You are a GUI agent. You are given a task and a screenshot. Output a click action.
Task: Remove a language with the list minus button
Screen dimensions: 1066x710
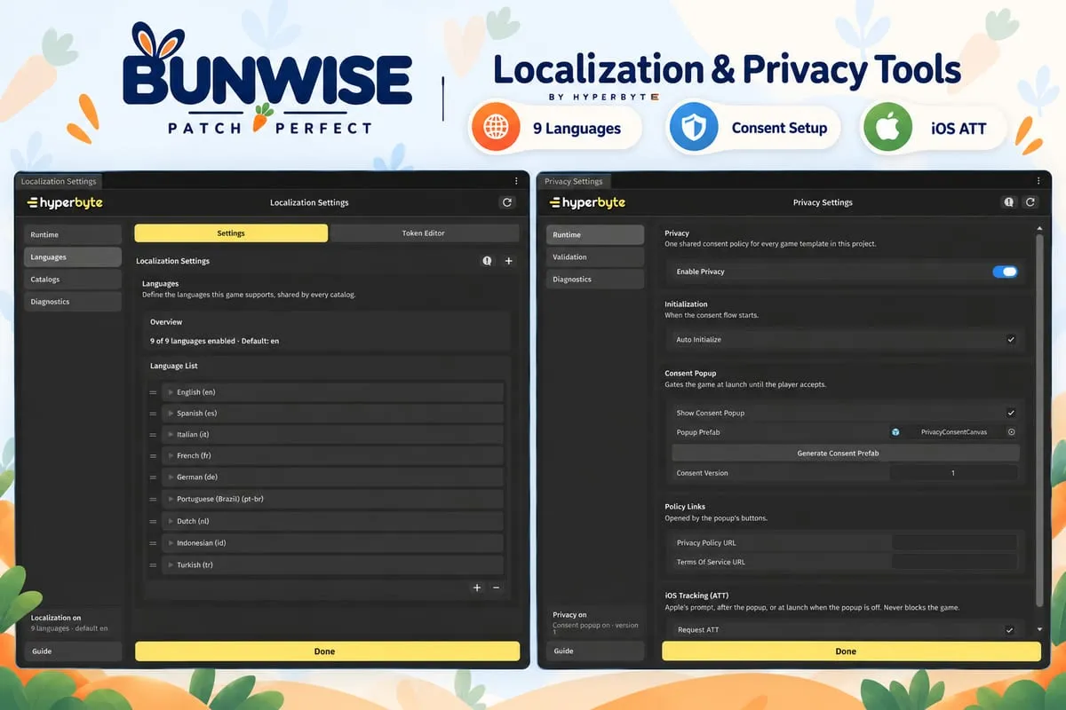[496, 588]
